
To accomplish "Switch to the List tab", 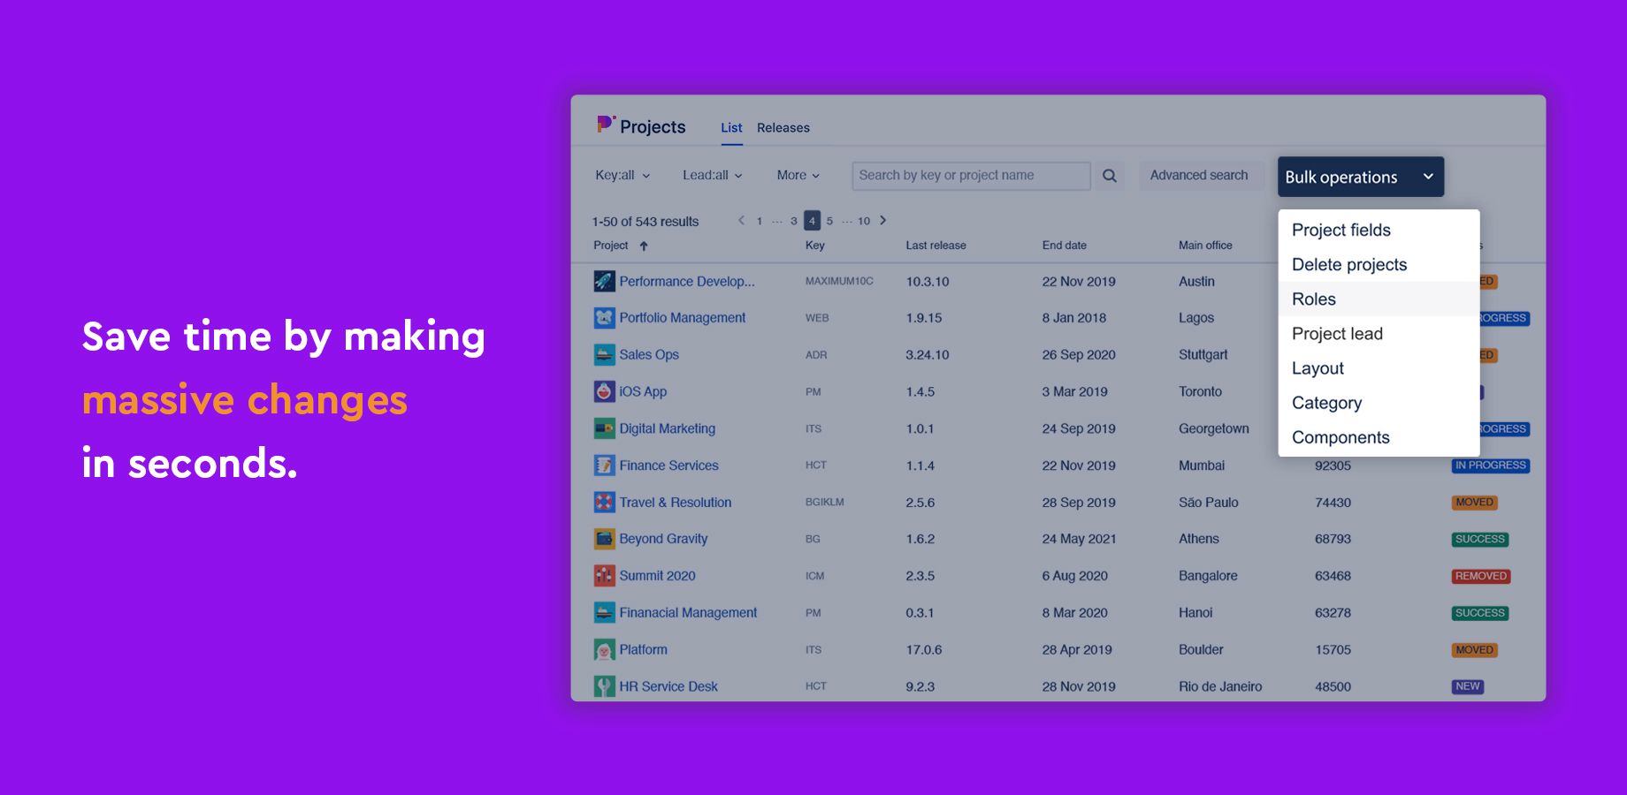I will 731,127.
